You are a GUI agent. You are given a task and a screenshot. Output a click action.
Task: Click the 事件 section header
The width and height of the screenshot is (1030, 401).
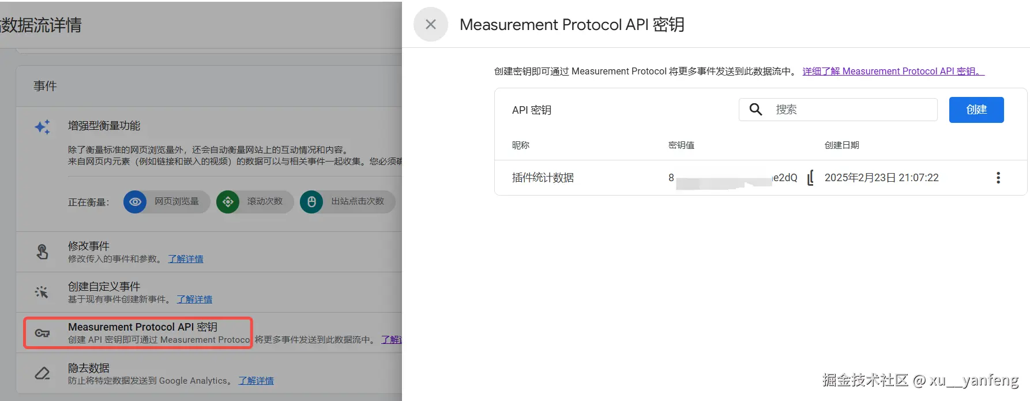click(45, 86)
